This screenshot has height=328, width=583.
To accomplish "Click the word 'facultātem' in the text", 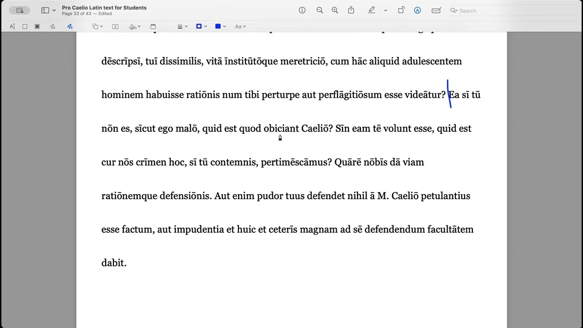I will coord(450,230).
